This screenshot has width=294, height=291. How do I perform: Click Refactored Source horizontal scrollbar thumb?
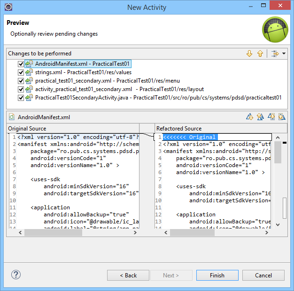[192, 232]
